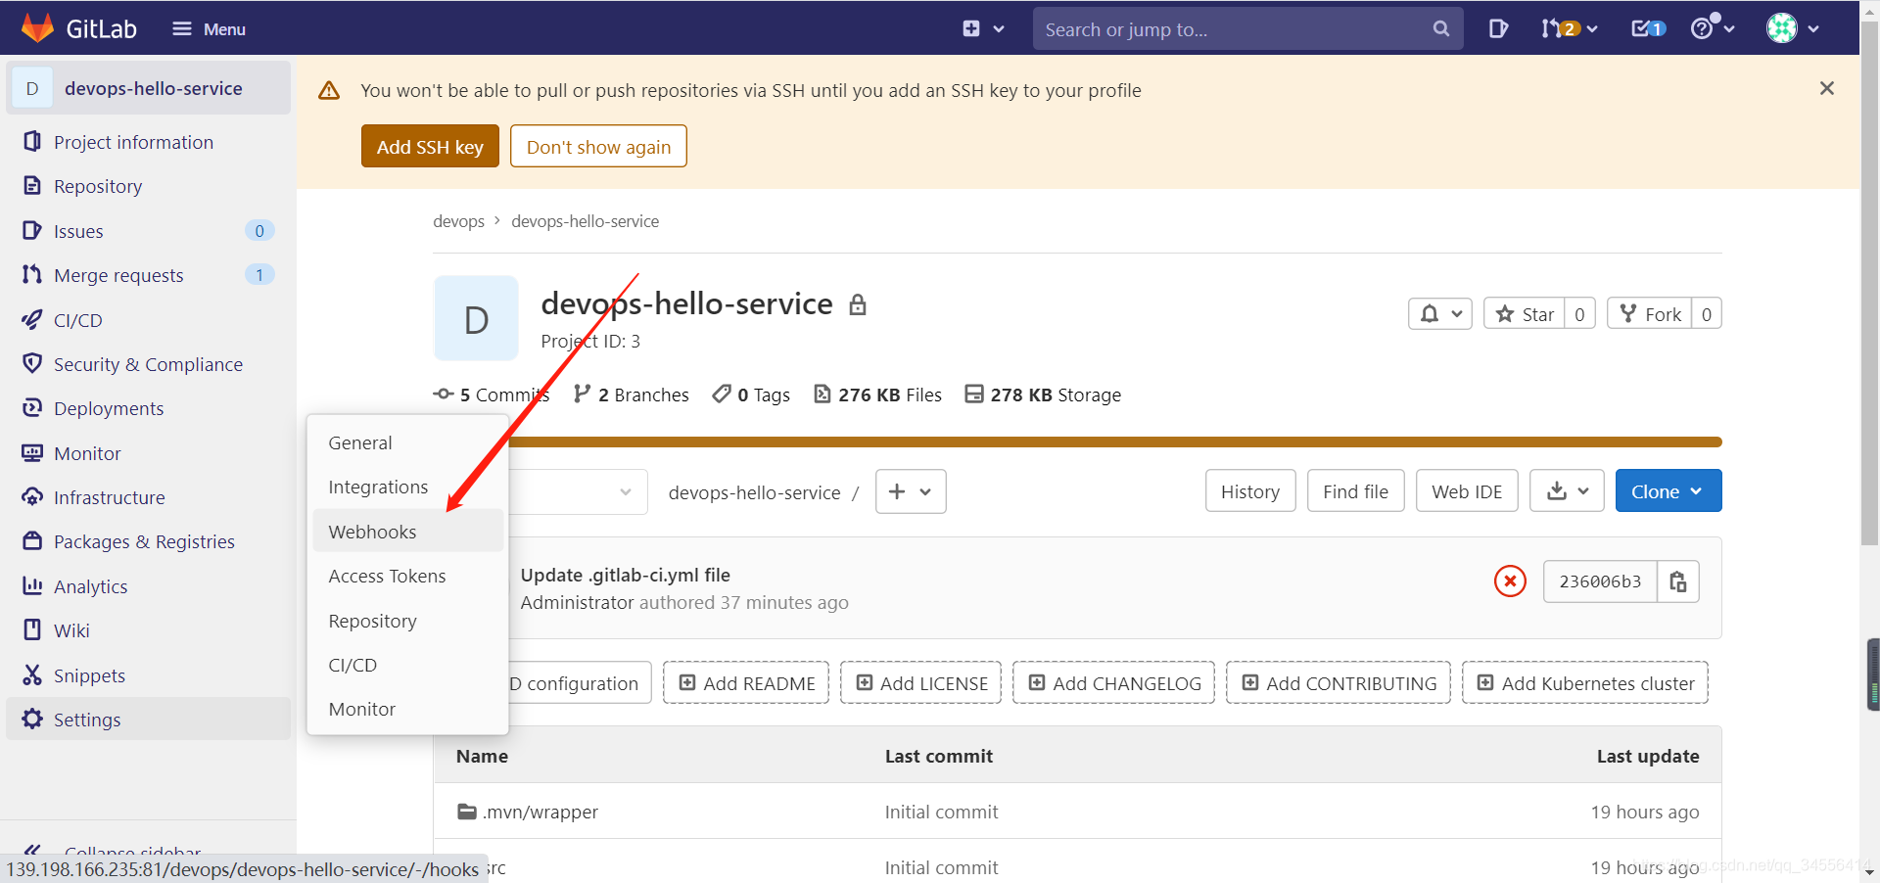The width and height of the screenshot is (1880, 883).
Task: Open the Clone dropdown
Action: click(x=1668, y=490)
